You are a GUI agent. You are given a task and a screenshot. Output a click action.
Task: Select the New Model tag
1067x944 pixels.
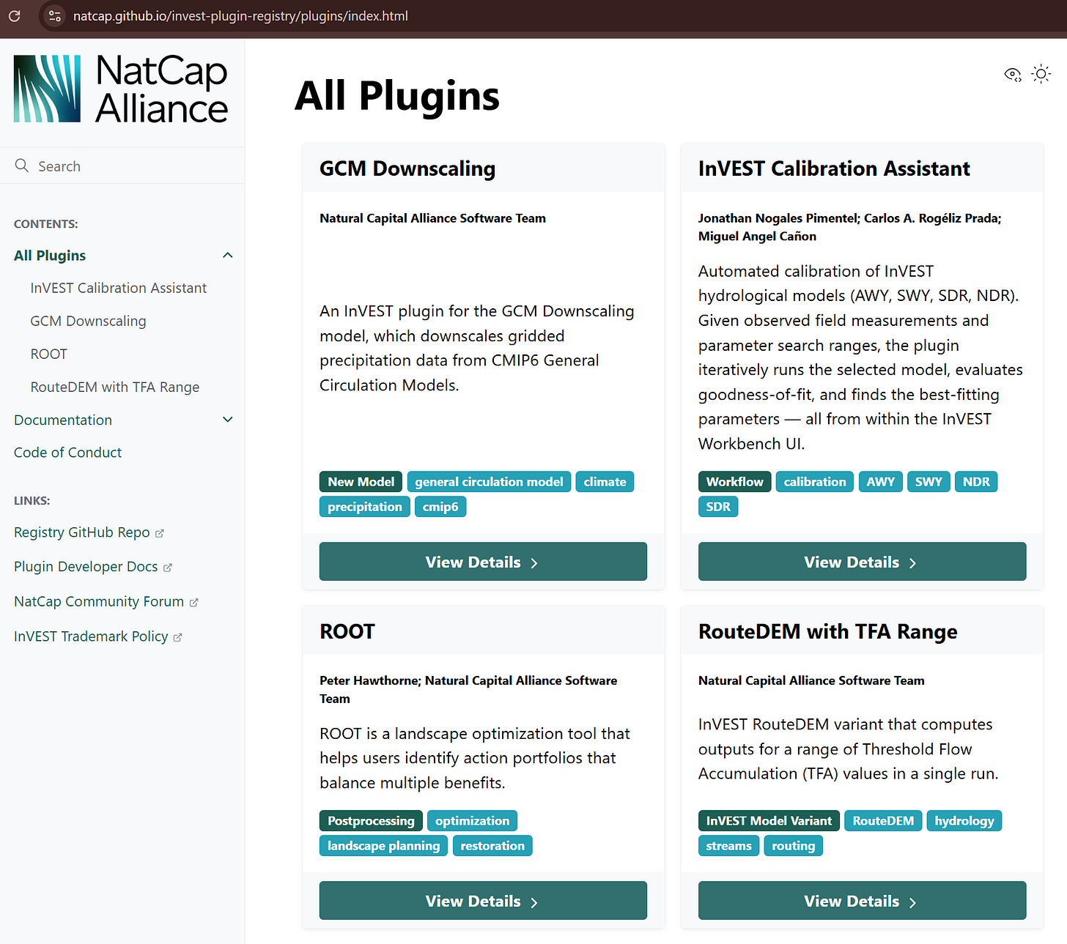click(x=361, y=482)
